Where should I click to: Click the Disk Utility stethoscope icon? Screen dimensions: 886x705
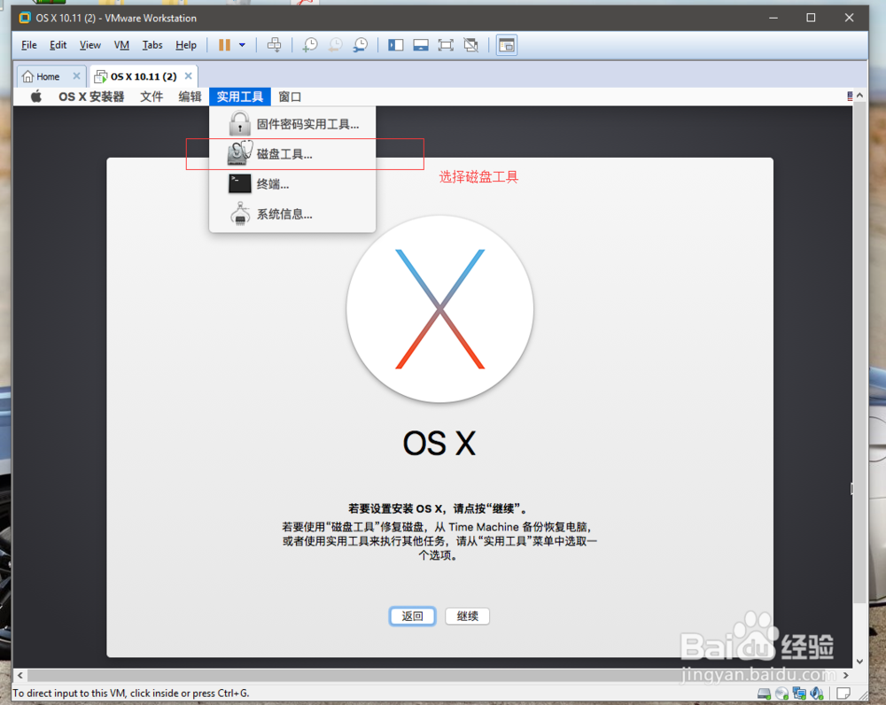[239, 153]
